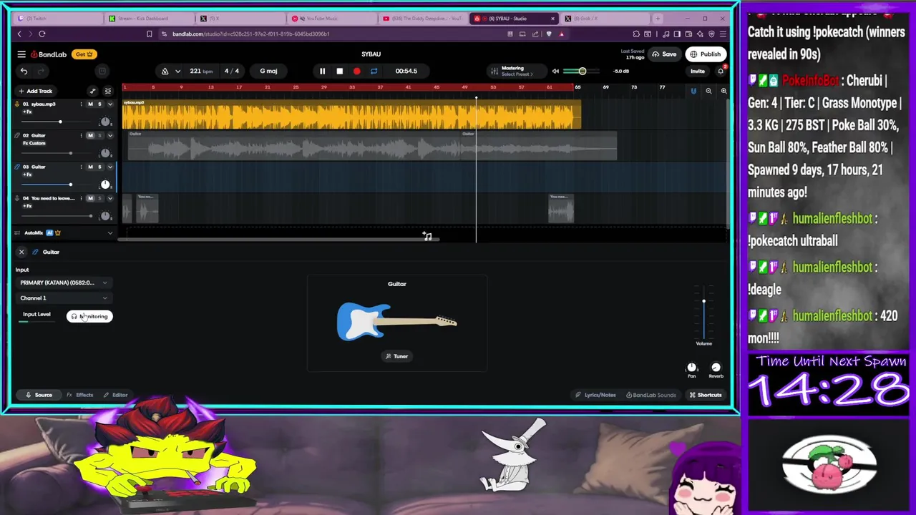Pause playback with the pause button
The width and height of the screenshot is (916, 515).
tap(322, 71)
